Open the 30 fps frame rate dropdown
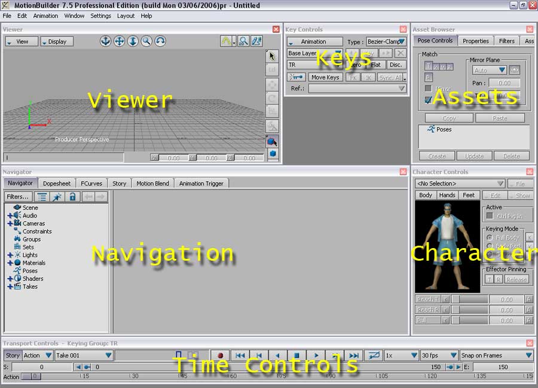This screenshot has width=538, height=388. pos(439,355)
